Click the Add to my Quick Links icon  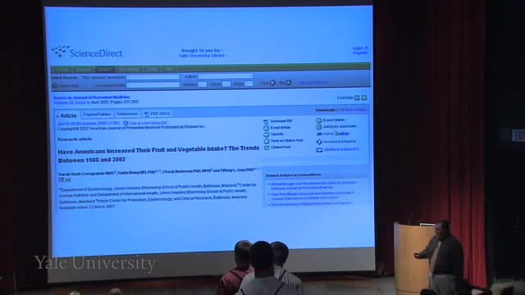click(x=319, y=127)
